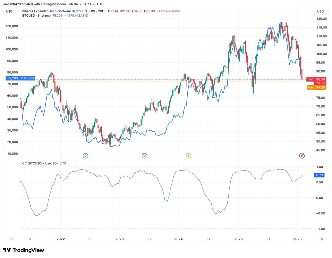
Task: Click the dividend marker near mid-2023
Action: pos(144,156)
